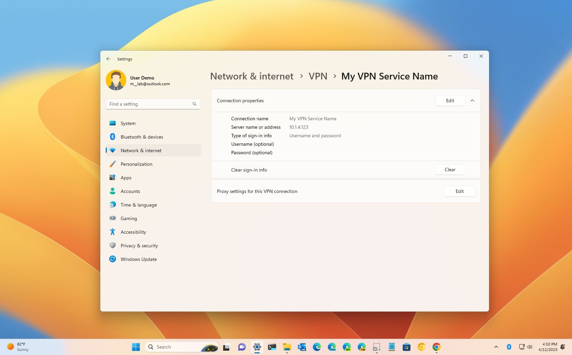
Task: Edit proxy settings for this VPN connection
Action: point(459,191)
